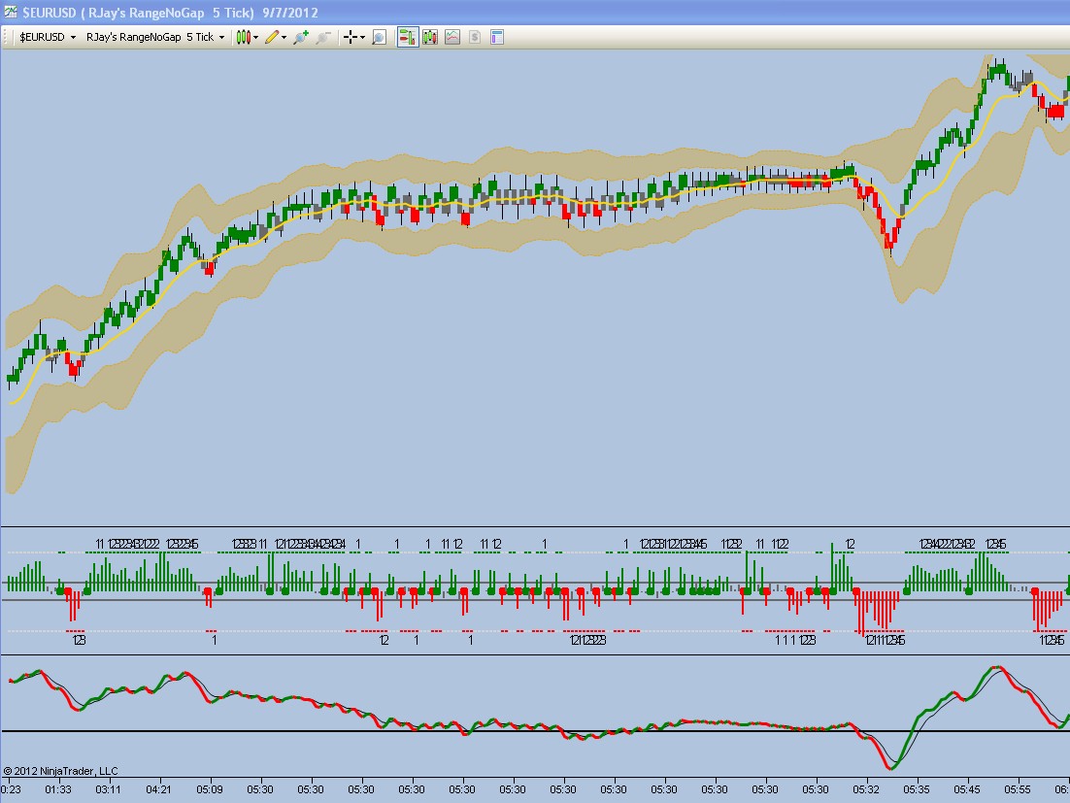Open the Indicators line chart icon

(x=452, y=37)
